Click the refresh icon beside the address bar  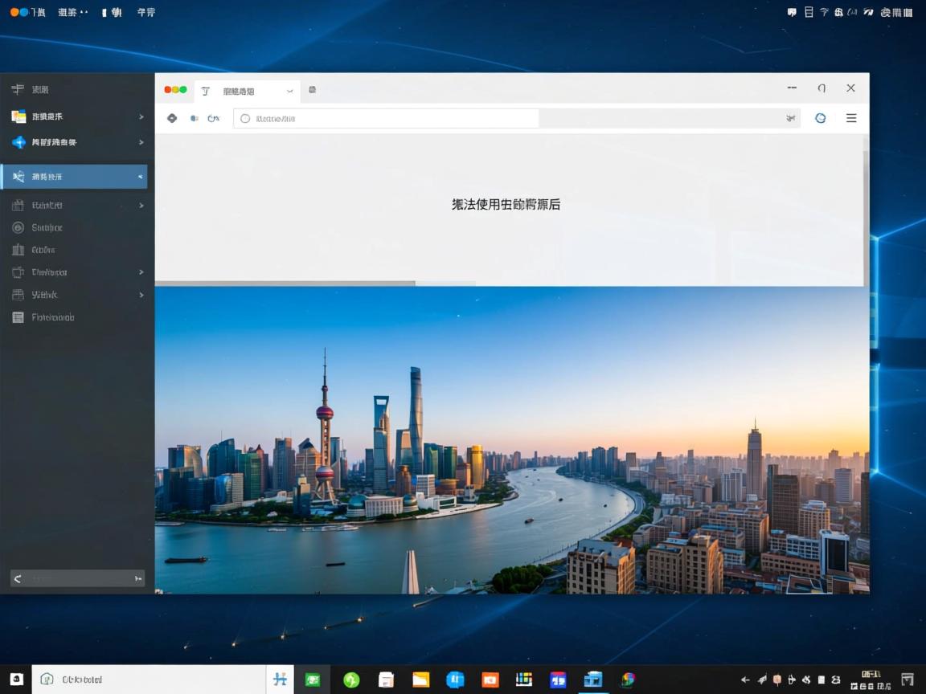(820, 118)
